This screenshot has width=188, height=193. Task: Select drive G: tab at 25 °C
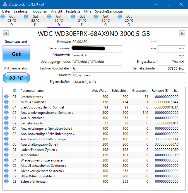(x=129, y=21)
